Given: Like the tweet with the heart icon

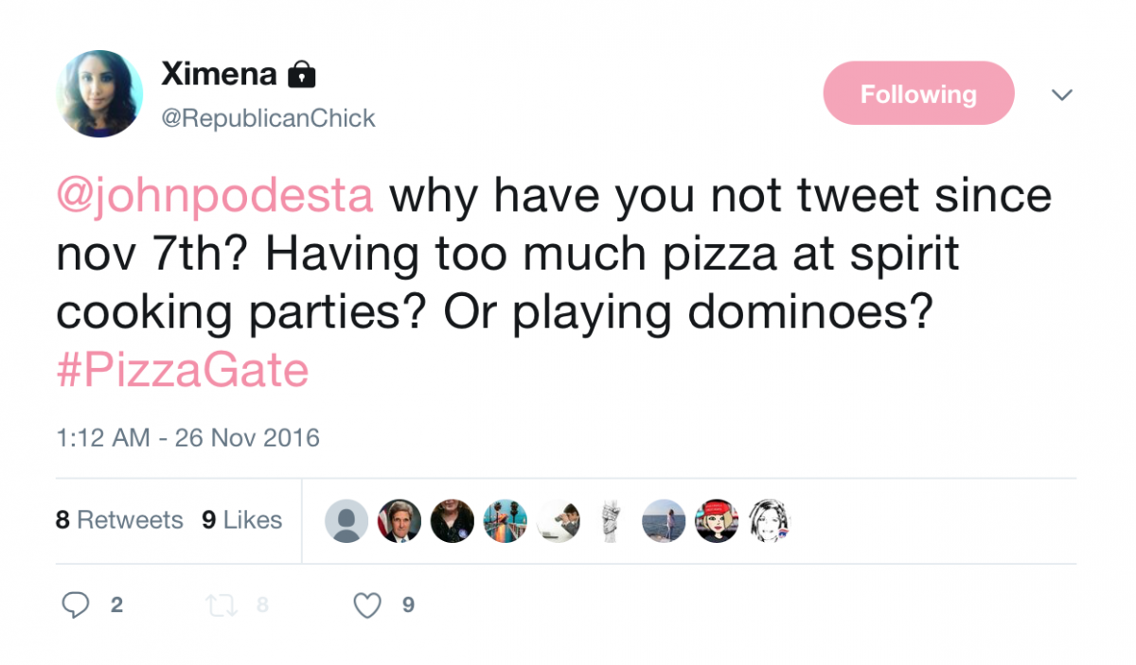Looking at the screenshot, I should [367, 604].
